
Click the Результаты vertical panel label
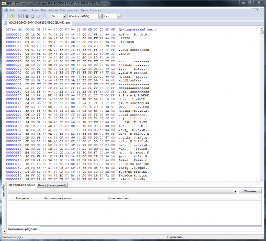click(x=4, y=190)
